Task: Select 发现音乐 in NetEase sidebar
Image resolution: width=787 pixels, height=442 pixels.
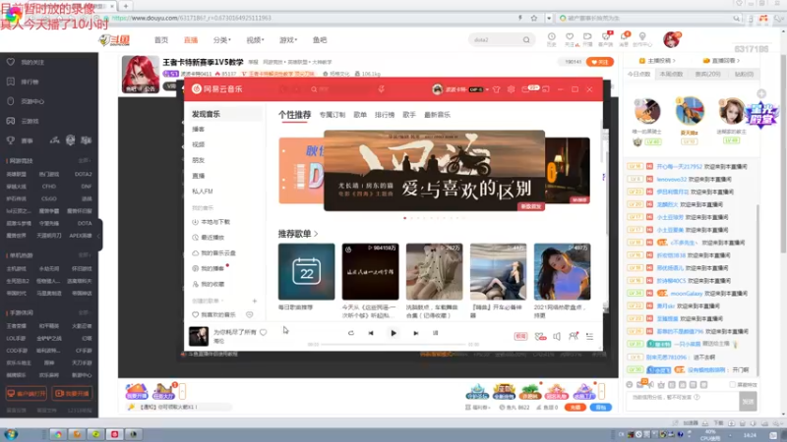Action: pyautogui.click(x=224, y=114)
